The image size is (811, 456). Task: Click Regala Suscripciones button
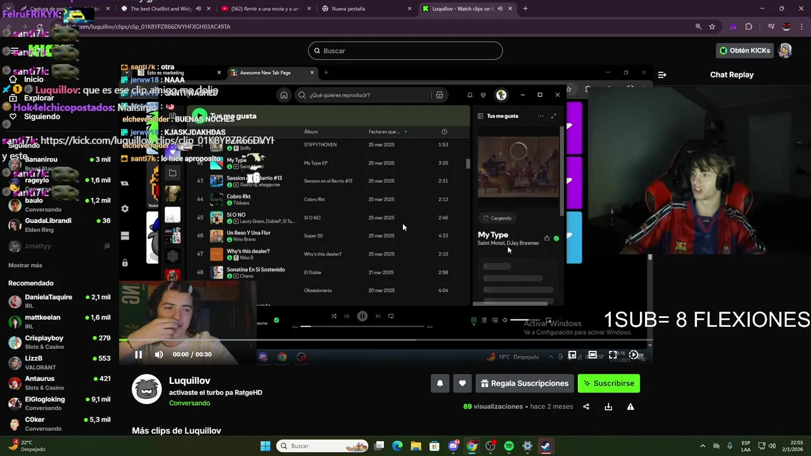pos(525,383)
